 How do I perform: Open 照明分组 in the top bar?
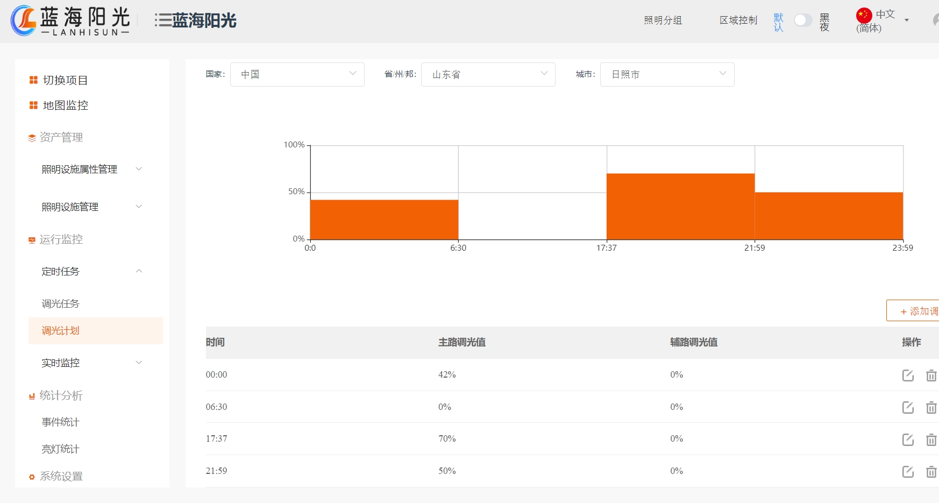click(663, 20)
